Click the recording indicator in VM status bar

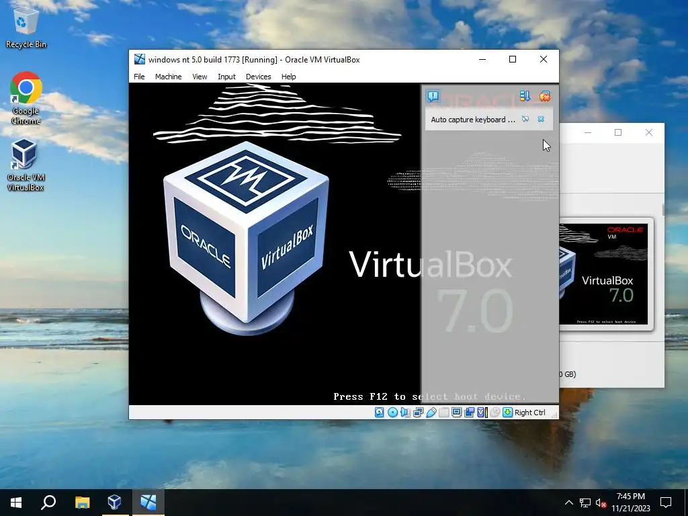[x=469, y=413]
